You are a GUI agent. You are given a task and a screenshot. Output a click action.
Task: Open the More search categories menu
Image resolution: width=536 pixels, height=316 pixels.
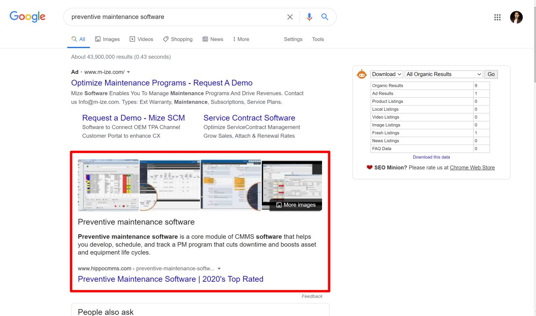pos(241,39)
